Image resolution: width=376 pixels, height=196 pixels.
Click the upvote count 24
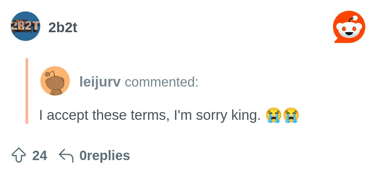[40, 156]
